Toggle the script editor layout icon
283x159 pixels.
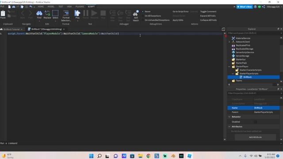coord(223,29)
